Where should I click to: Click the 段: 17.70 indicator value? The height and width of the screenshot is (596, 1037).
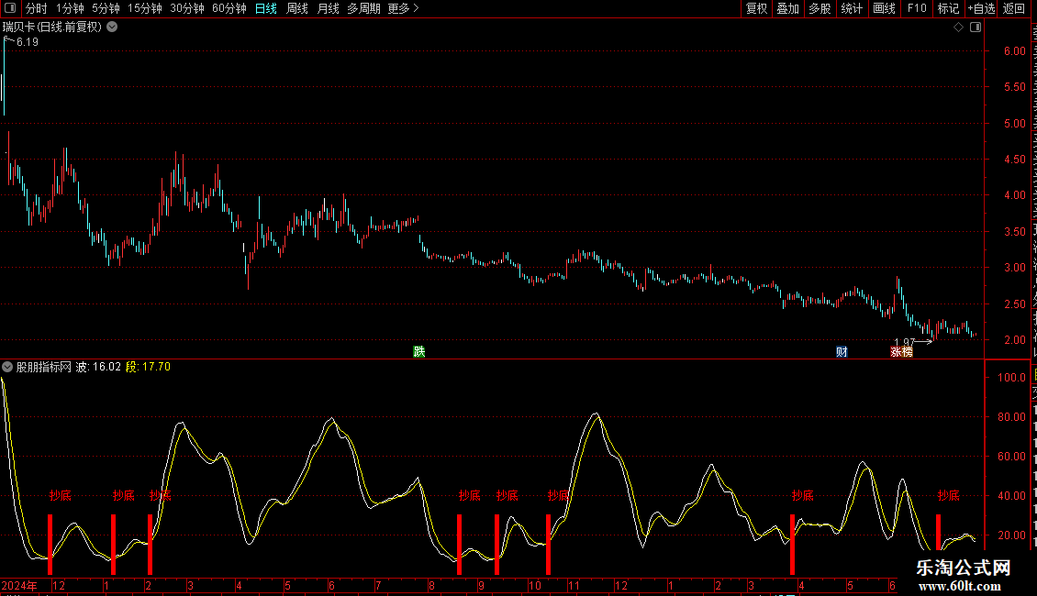coord(148,367)
